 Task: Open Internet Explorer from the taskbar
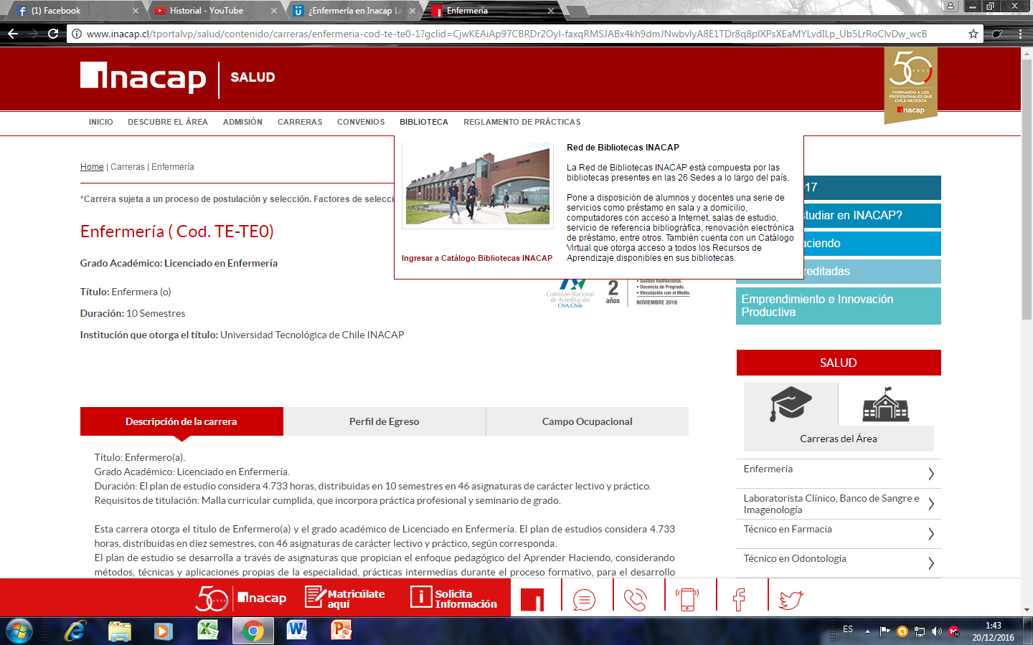75,631
